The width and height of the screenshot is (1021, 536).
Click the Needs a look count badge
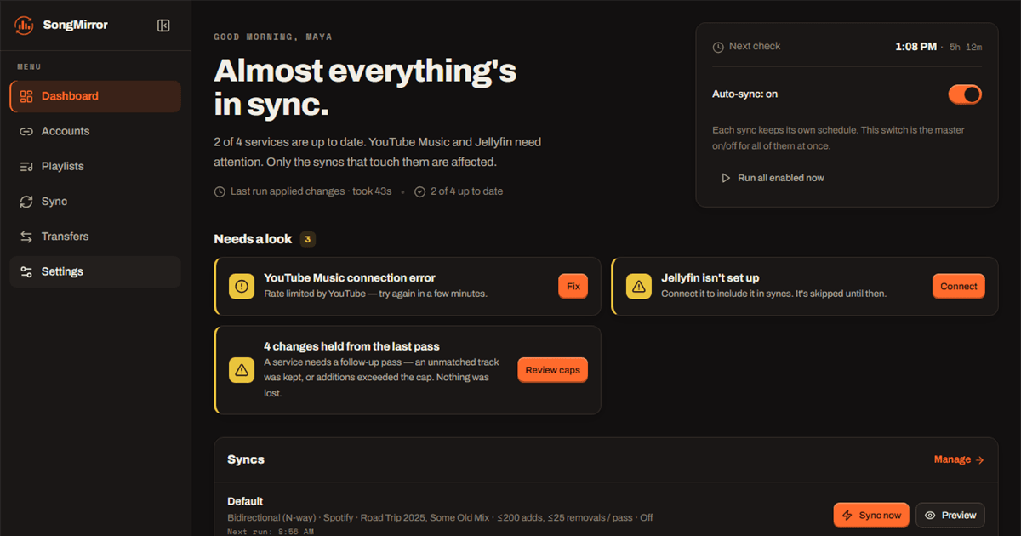[308, 239]
